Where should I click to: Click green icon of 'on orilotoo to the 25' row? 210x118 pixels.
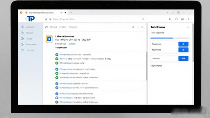click(x=57, y=78)
